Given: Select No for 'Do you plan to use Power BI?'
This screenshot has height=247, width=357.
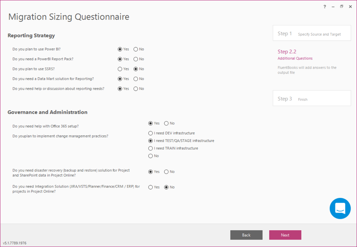Looking at the screenshot, I should pyautogui.click(x=136, y=49).
